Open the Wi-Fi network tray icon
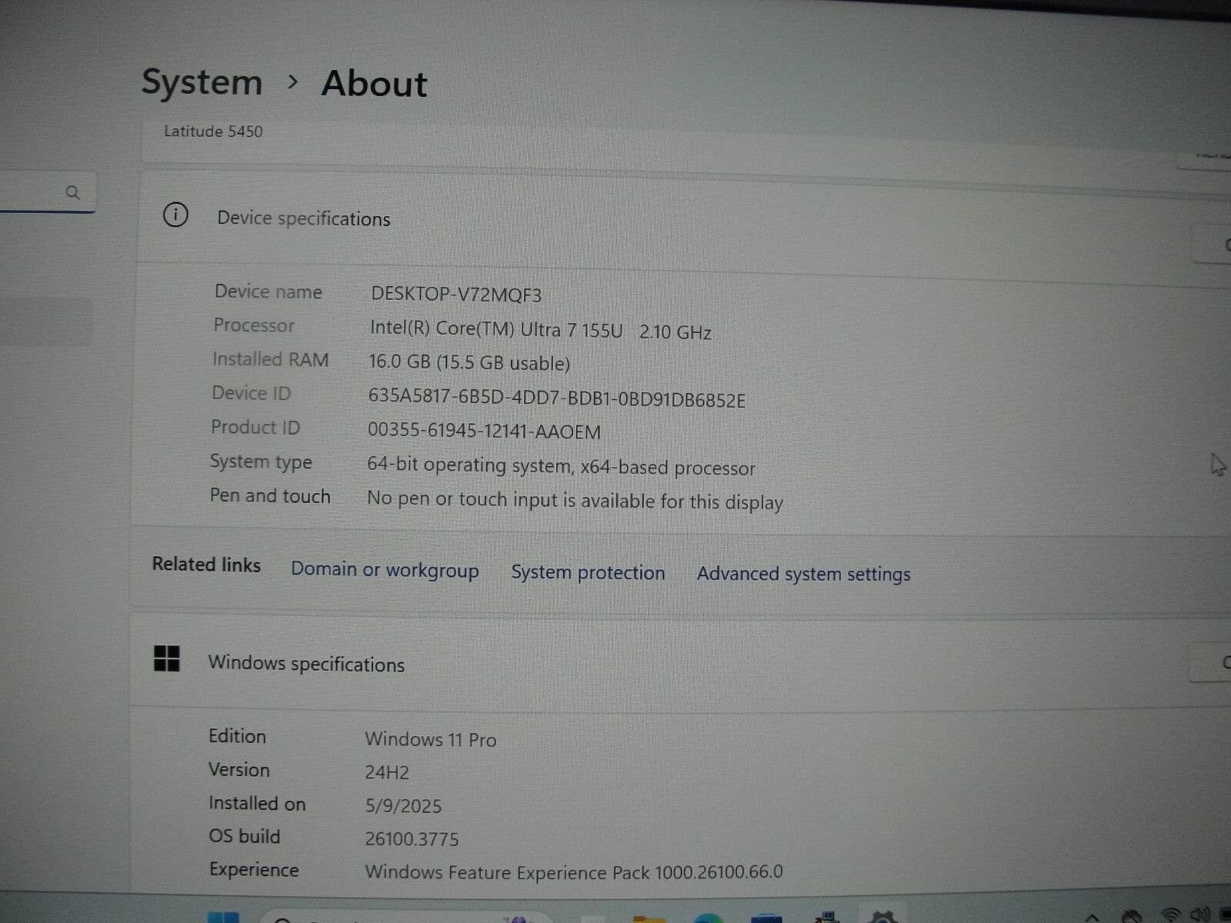This screenshot has width=1231, height=923. point(1170,915)
